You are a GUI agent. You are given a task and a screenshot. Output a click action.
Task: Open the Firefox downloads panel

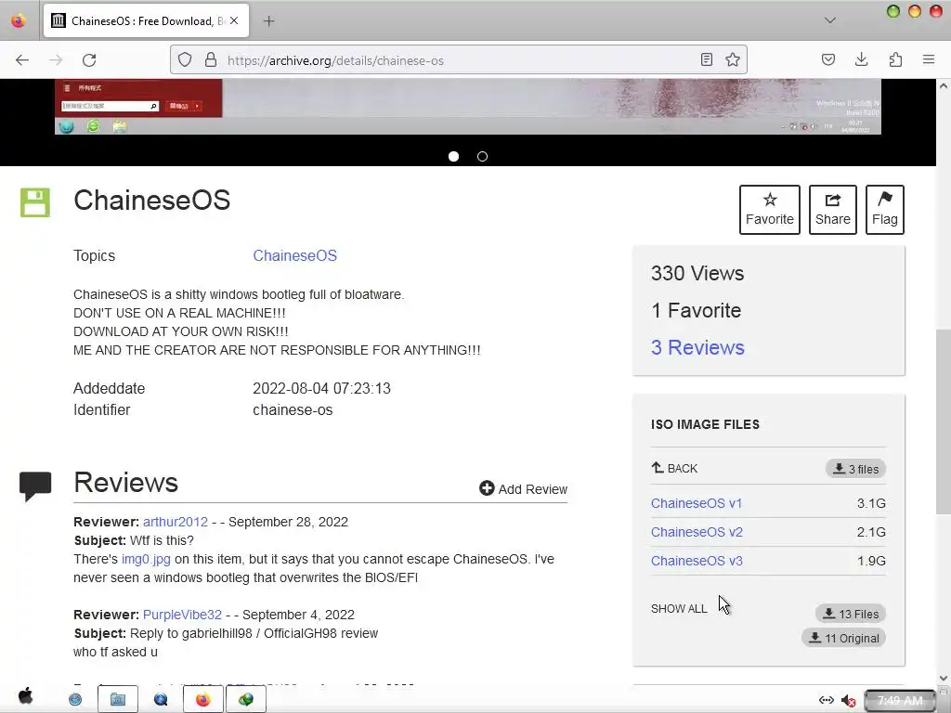tap(861, 59)
